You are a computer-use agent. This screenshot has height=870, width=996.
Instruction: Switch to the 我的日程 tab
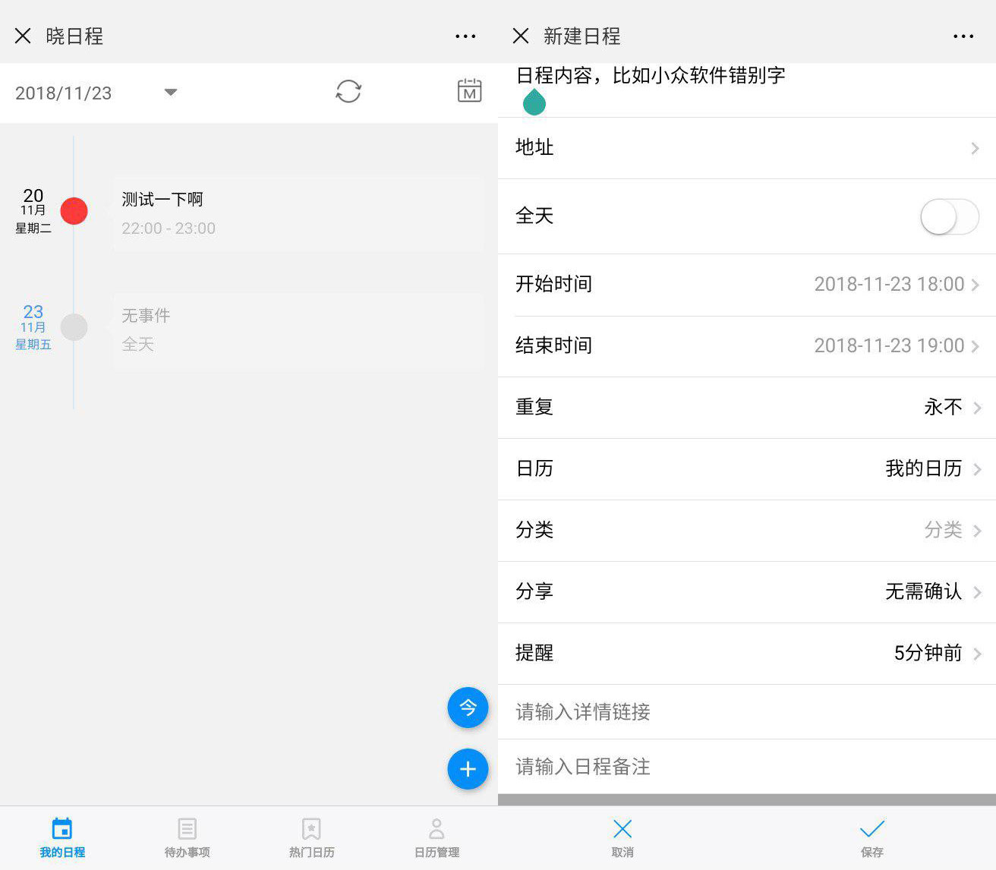[x=62, y=838]
